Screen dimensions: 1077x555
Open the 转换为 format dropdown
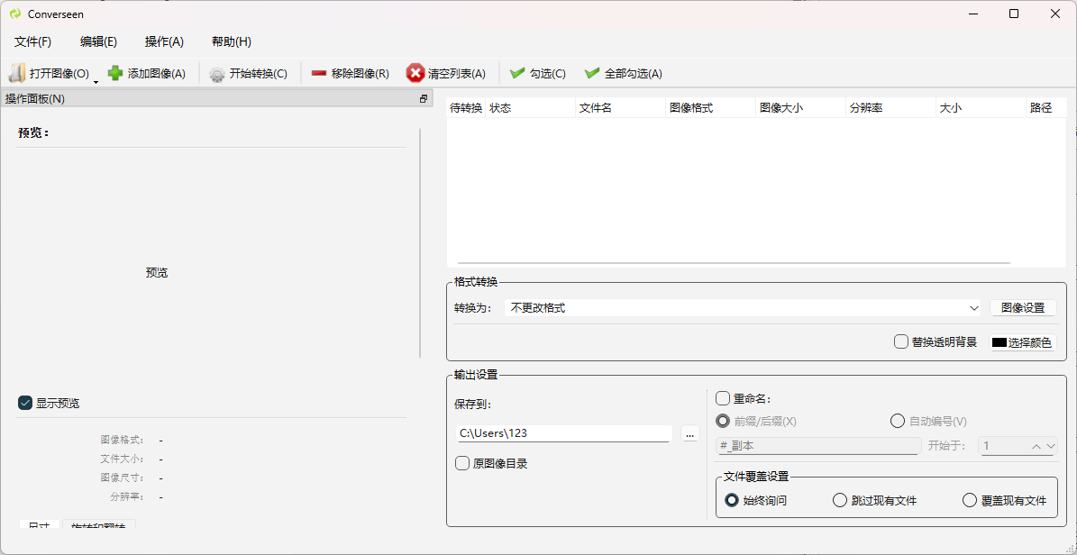pos(973,307)
